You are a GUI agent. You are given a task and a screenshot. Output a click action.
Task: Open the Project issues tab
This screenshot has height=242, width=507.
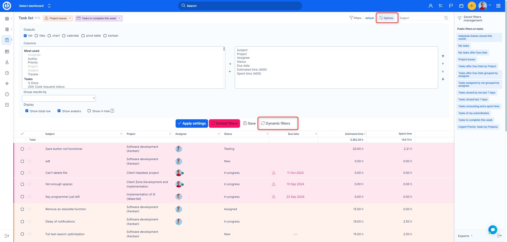coord(58,18)
